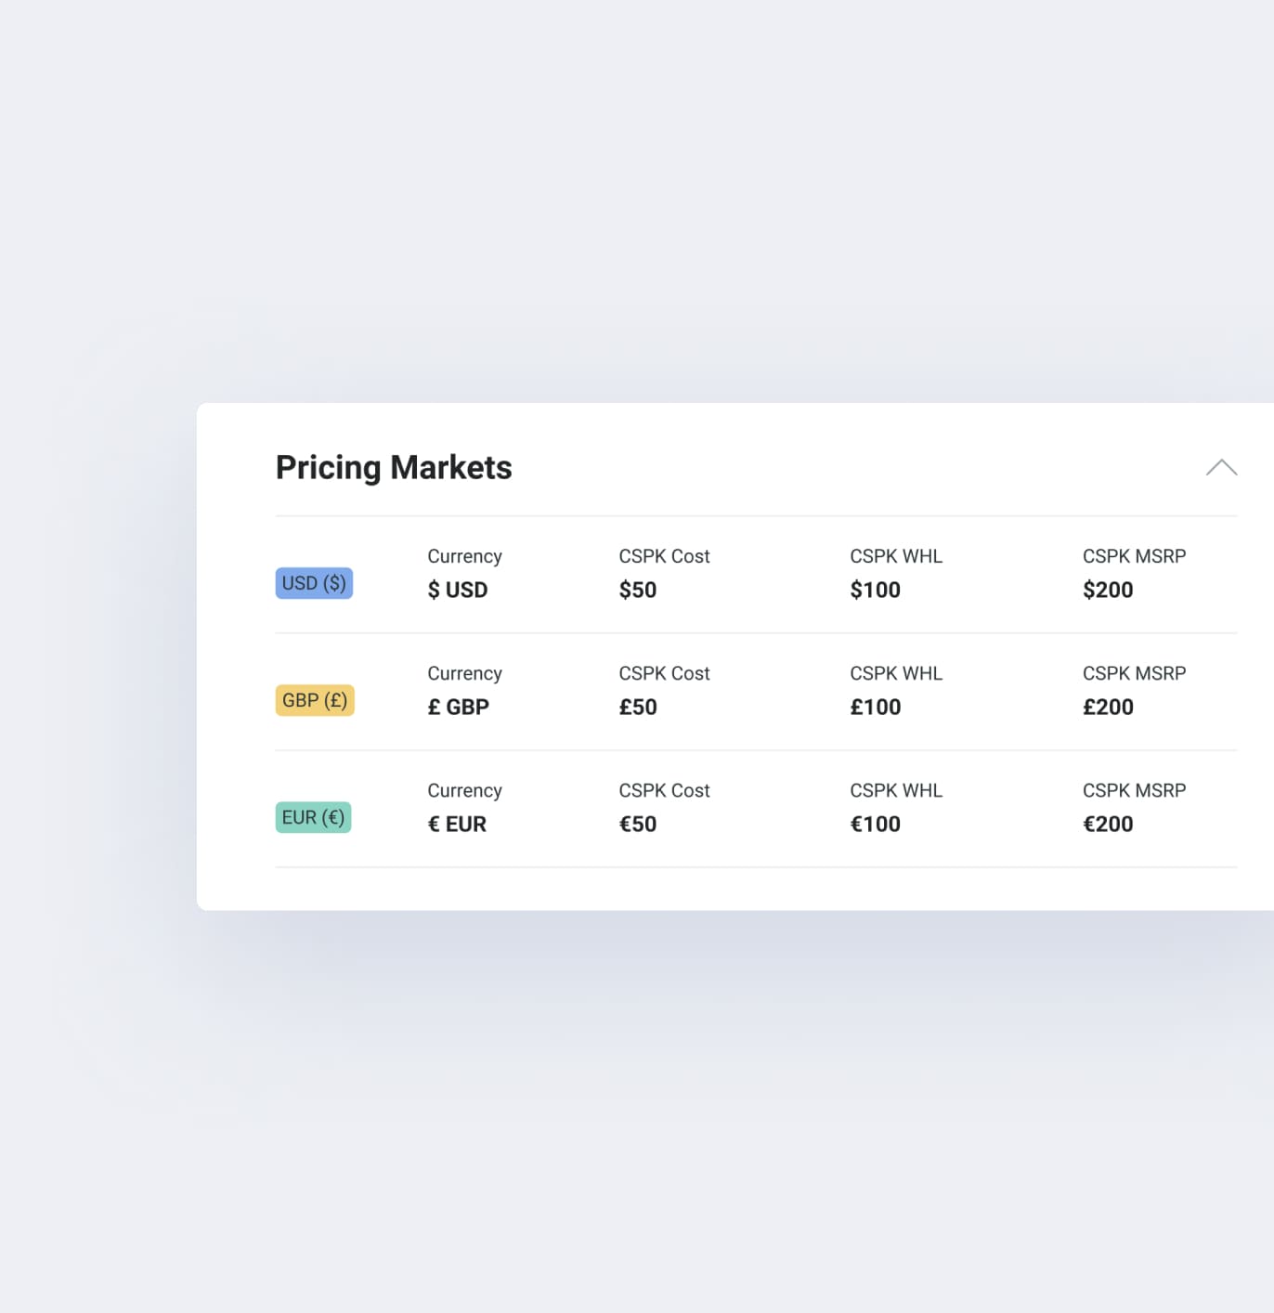Select the $50 cost value
The width and height of the screenshot is (1274, 1313).
pyautogui.click(x=638, y=590)
